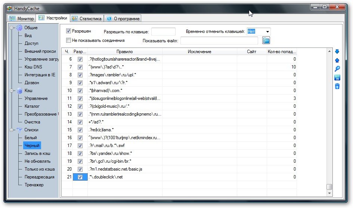Click the database icon next to Кэш

(20, 91)
